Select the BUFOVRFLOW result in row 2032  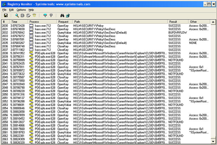click(178, 32)
